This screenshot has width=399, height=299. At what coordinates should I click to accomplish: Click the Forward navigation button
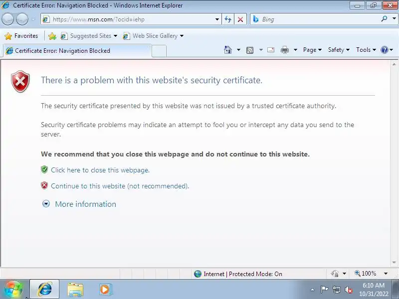pyautogui.click(x=22, y=19)
